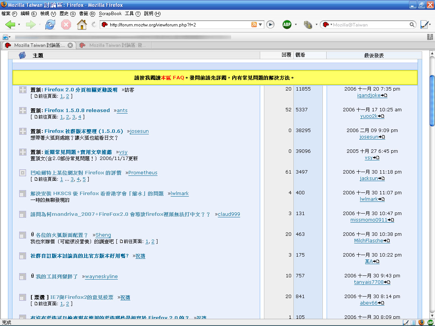Open the address bar history dropdown

coord(261,25)
